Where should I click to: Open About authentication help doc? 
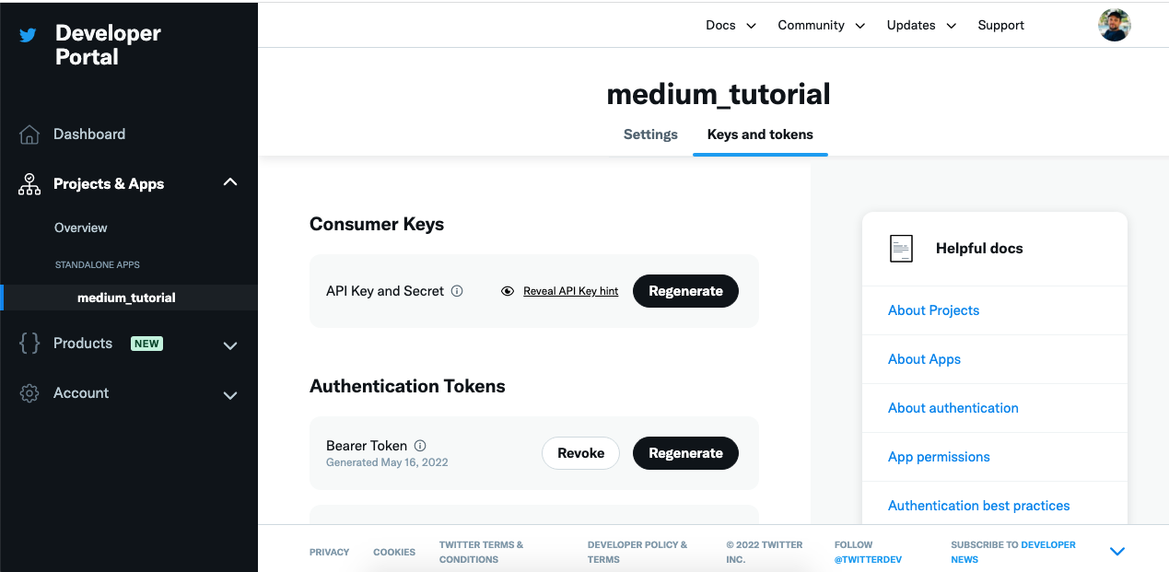[x=953, y=408]
